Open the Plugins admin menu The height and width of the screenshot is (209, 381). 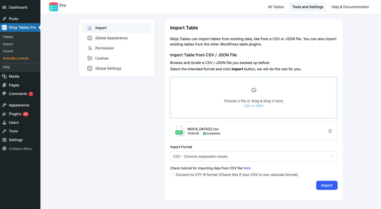(x=15, y=114)
